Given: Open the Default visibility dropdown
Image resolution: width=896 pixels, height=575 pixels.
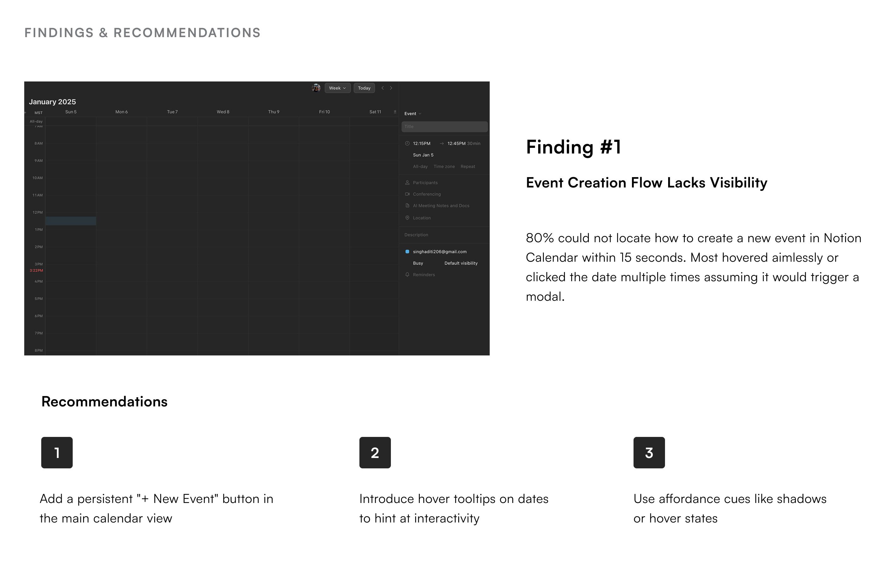Looking at the screenshot, I should 461,263.
